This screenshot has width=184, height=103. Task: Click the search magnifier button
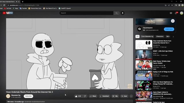116,13
